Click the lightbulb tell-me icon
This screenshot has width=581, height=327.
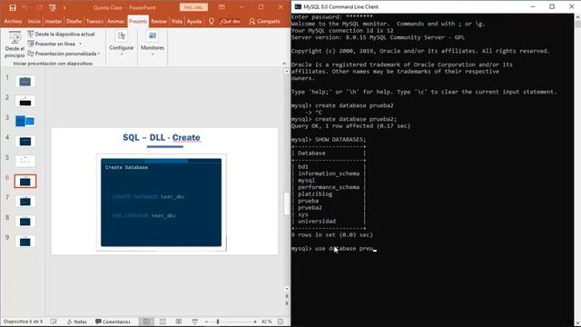point(212,22)
